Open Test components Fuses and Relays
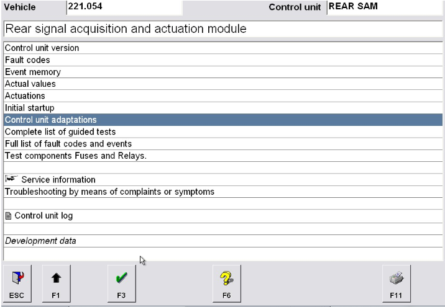This screenshot has height=307, width=445. coord(75,156)
